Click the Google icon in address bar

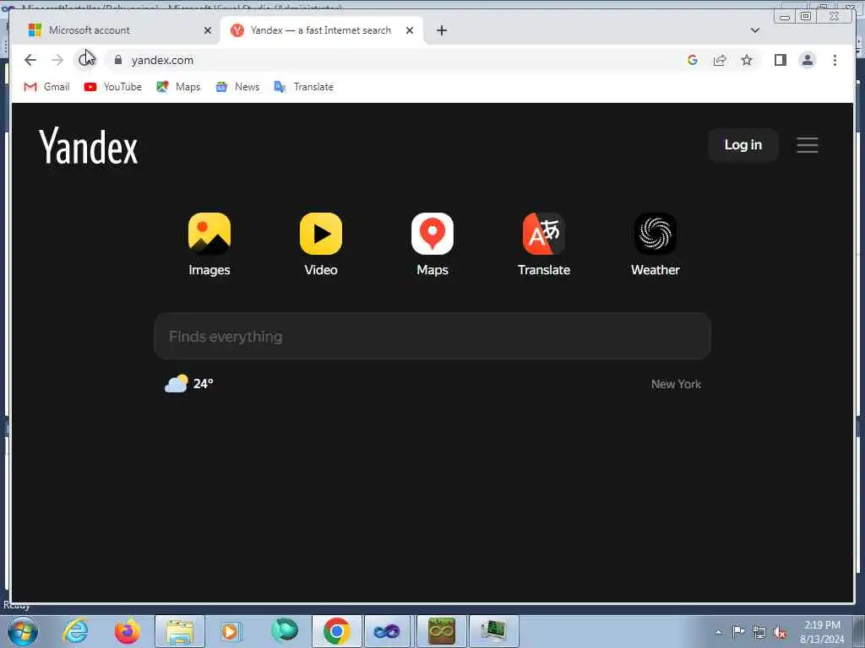pos(693,60)
